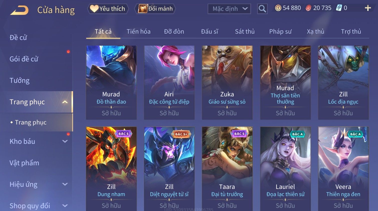
Task: Tap the blue ticket currency icon
Action: pos(339,8)
